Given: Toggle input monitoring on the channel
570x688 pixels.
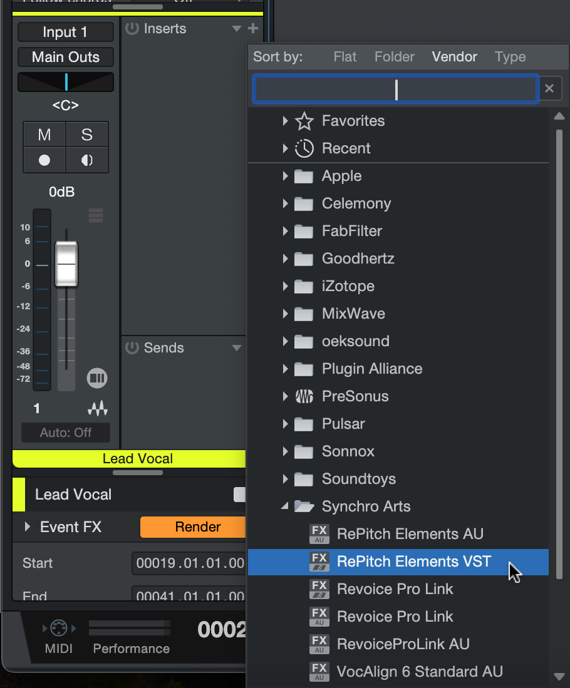Looking at the screenshot, I should 86,160.
